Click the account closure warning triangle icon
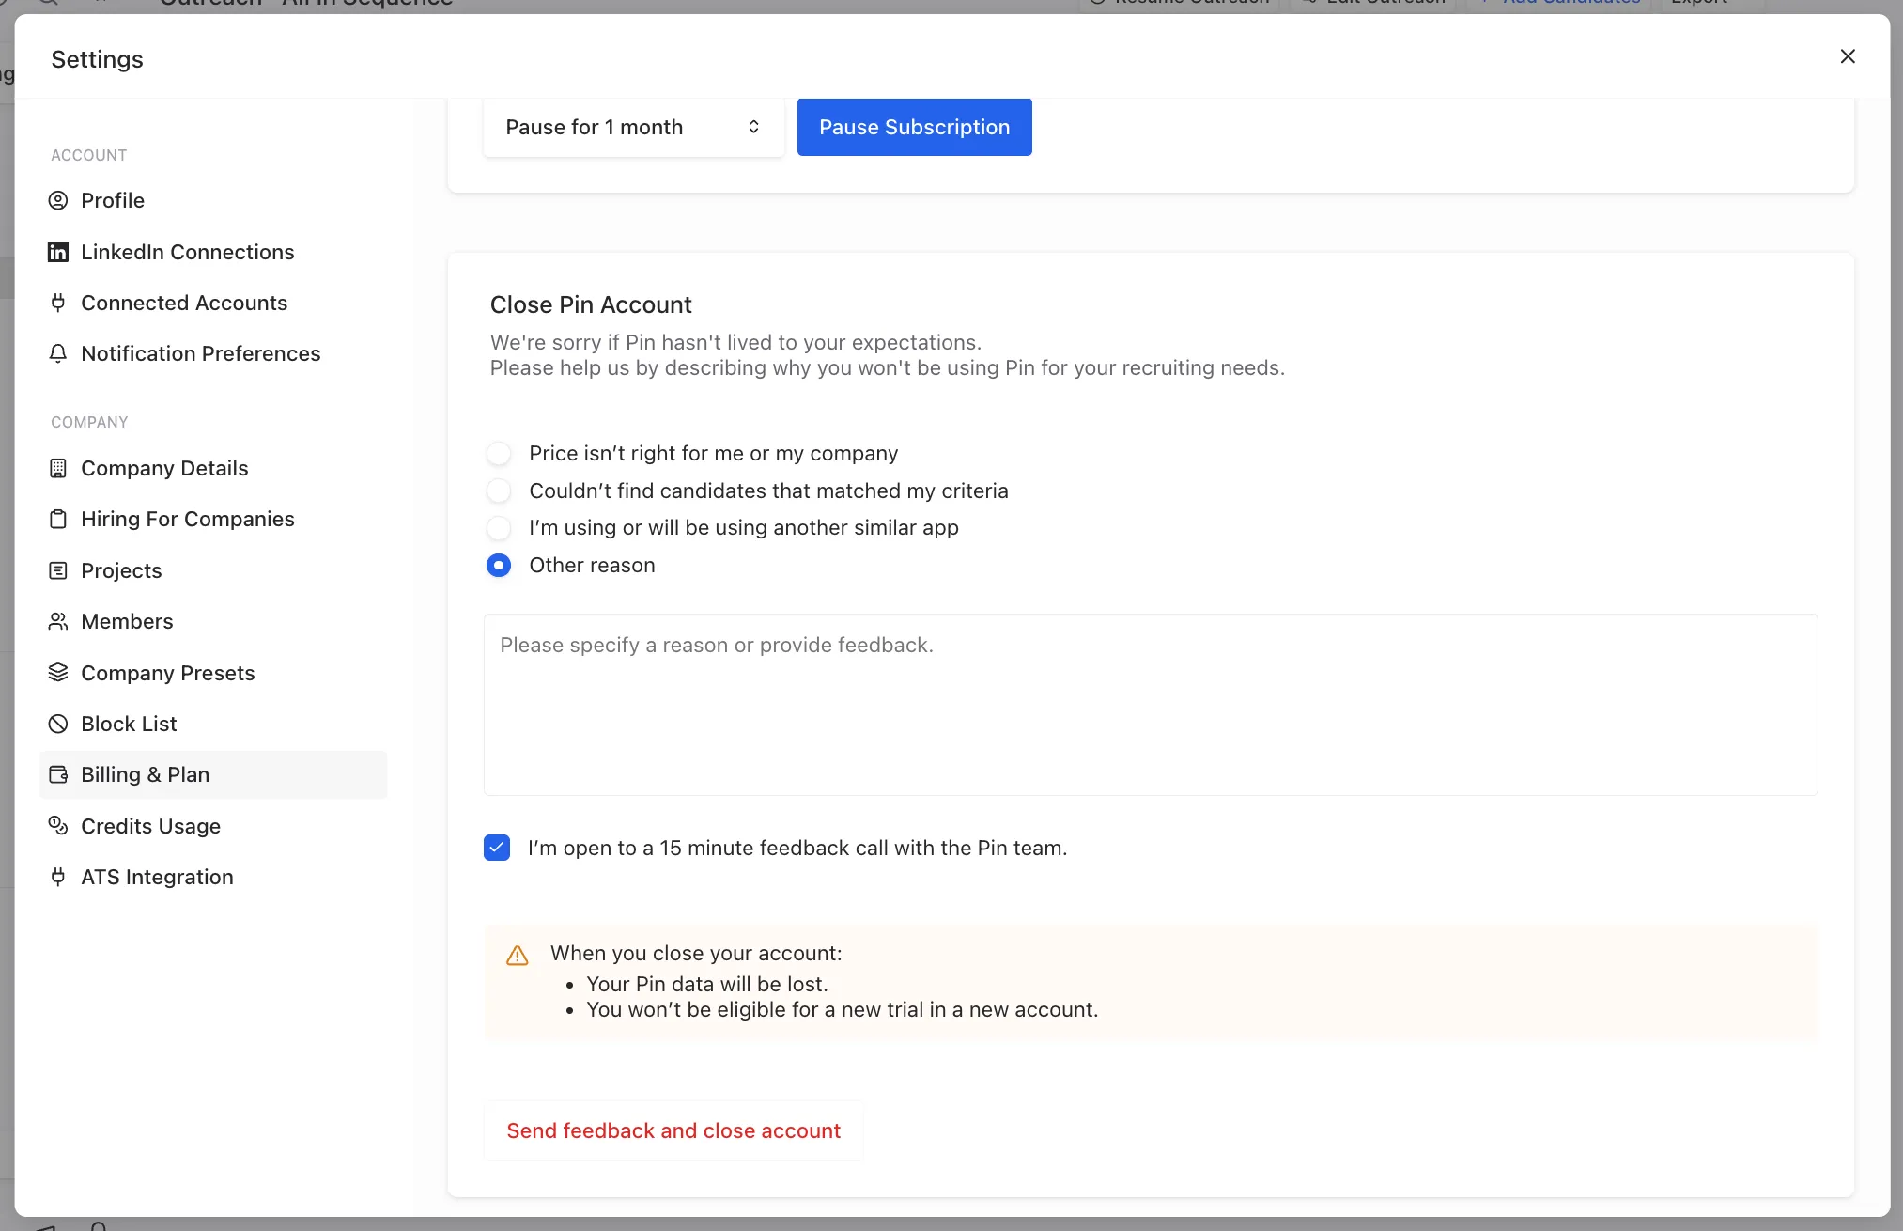 click(x=518, y=956)
